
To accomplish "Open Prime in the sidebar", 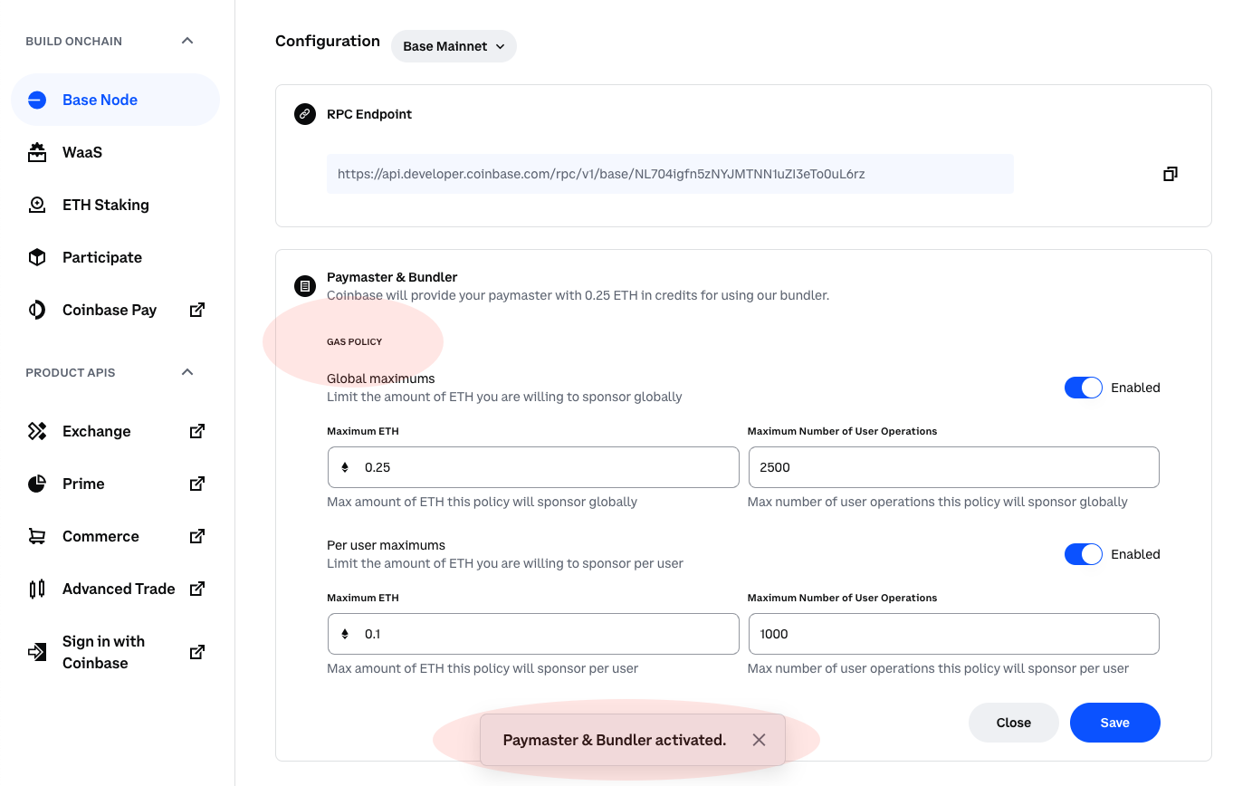I will (x=83, y=484).
